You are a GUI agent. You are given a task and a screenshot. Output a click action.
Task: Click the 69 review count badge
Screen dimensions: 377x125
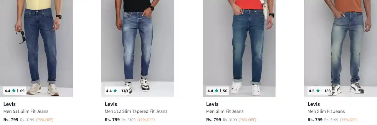22,91
